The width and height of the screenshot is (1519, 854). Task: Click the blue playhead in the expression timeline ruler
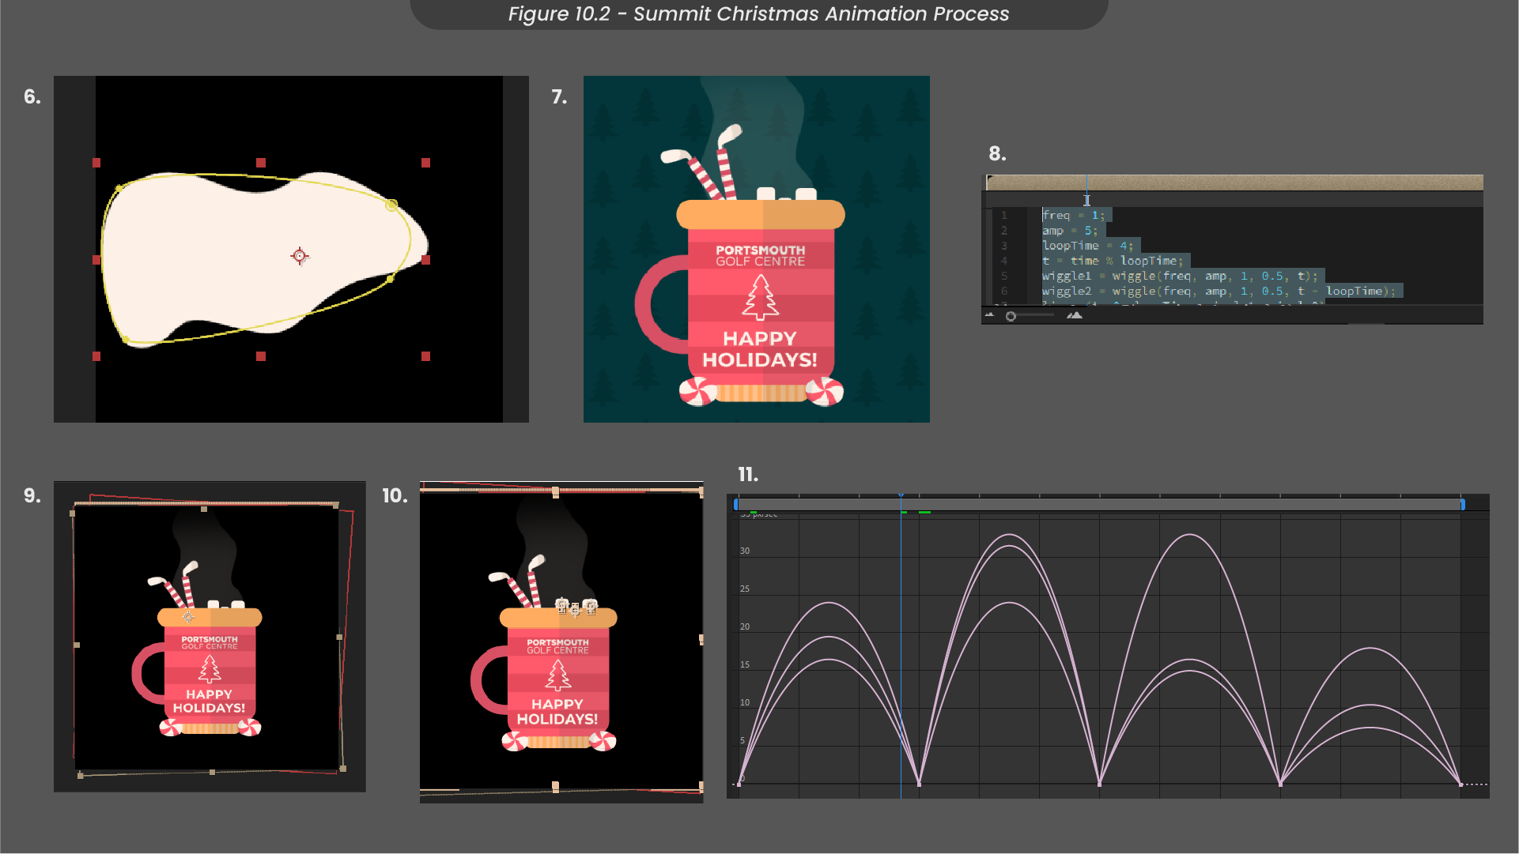[x=1086, y=191]
